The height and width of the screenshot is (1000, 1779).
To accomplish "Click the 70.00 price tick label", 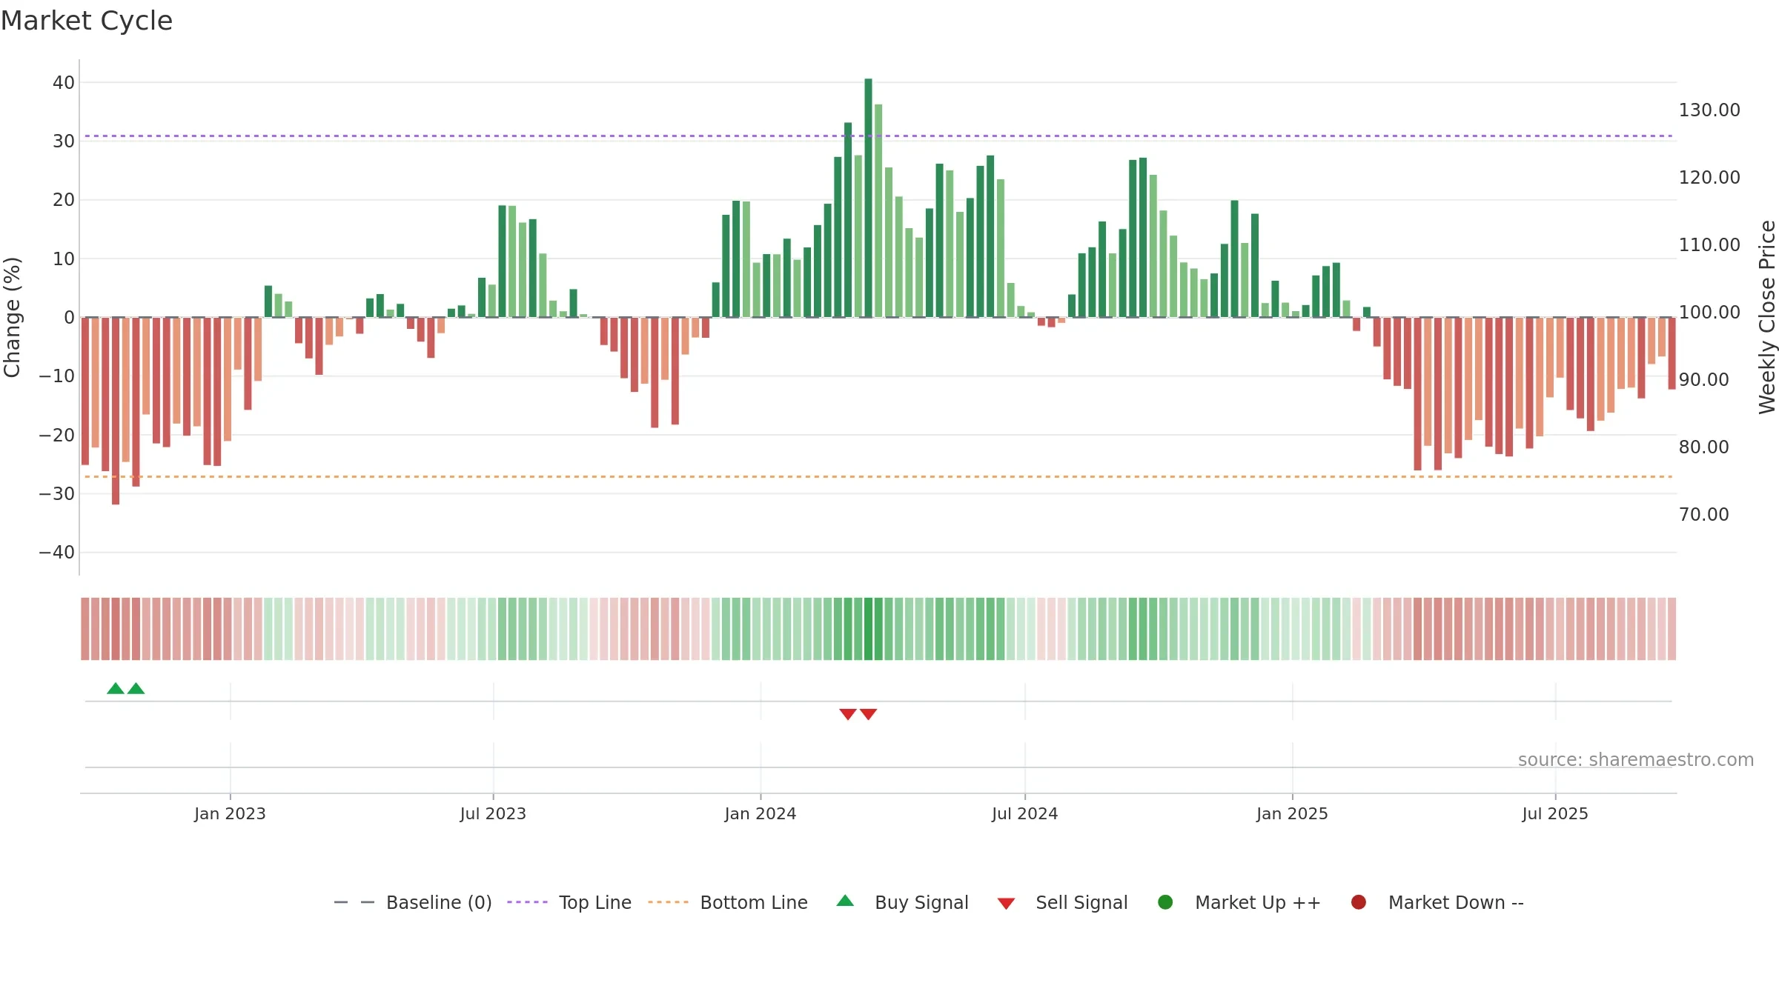I will (1703, 515).
